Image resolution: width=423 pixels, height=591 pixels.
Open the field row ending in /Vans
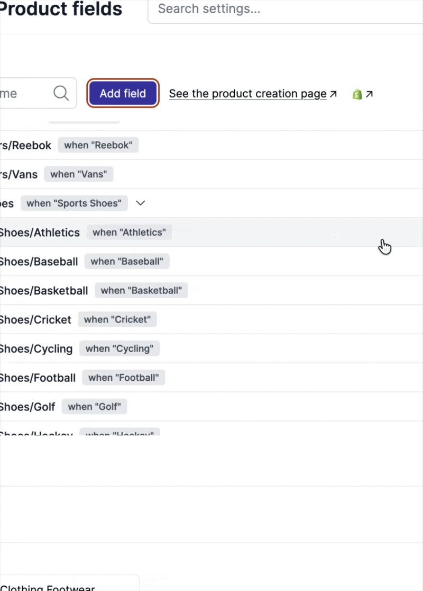pos(212,174)
